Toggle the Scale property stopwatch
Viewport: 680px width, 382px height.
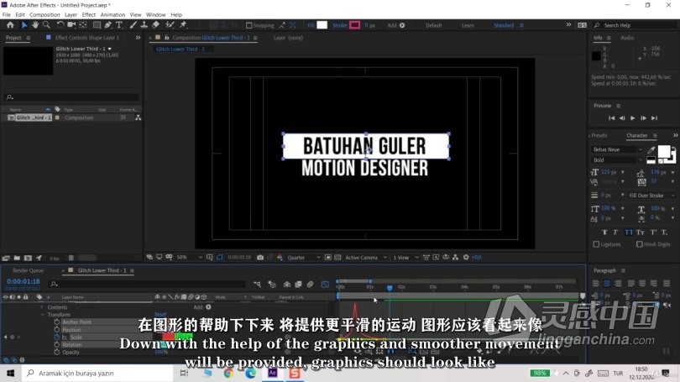pos(57,337)
